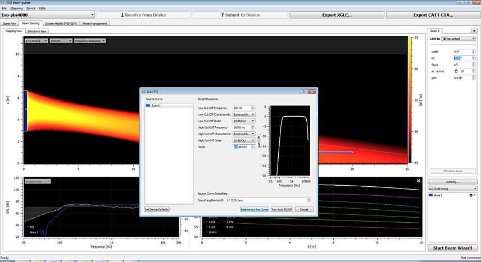Open Low Cut-Off Order 24 dB/Oct dropdown

coord(244,121)
